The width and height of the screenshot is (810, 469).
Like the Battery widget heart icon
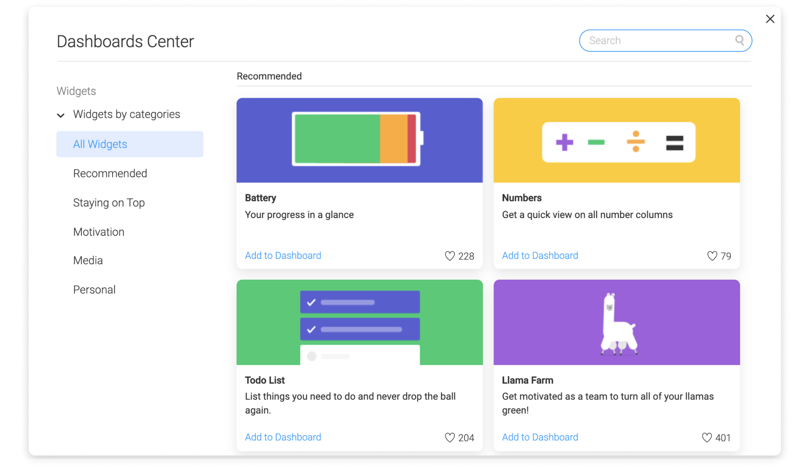tap(450, 256)
